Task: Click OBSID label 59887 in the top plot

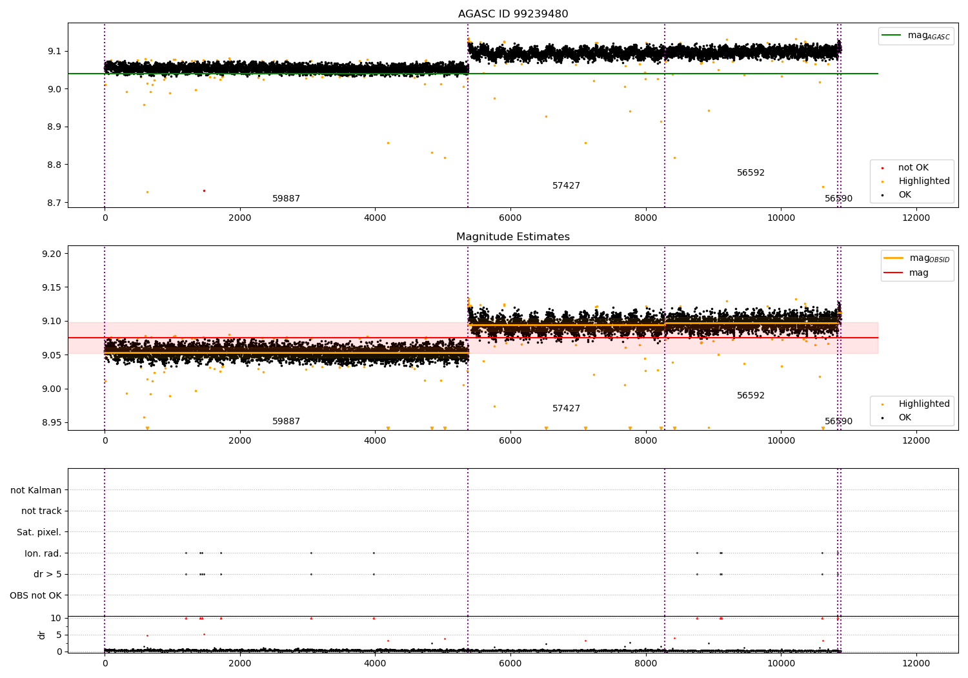Action: pos(286,199)
